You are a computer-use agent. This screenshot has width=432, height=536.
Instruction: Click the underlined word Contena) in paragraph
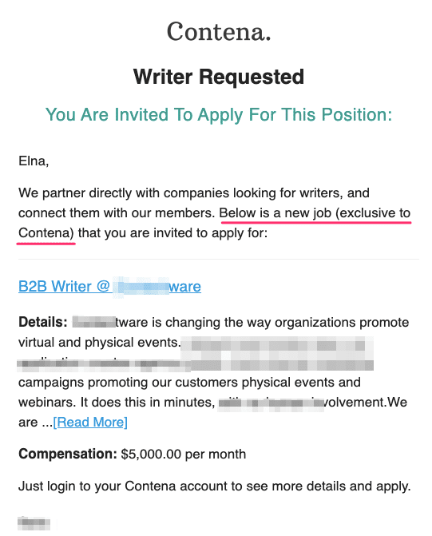coord(46,233)
